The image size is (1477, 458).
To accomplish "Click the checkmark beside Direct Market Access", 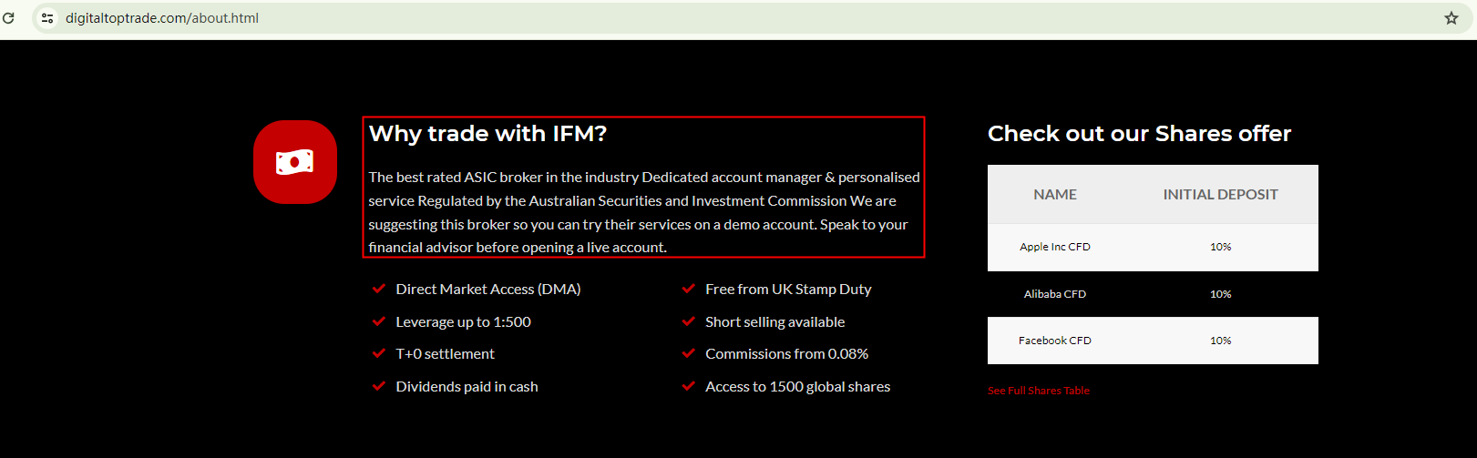I will (379, 289).
